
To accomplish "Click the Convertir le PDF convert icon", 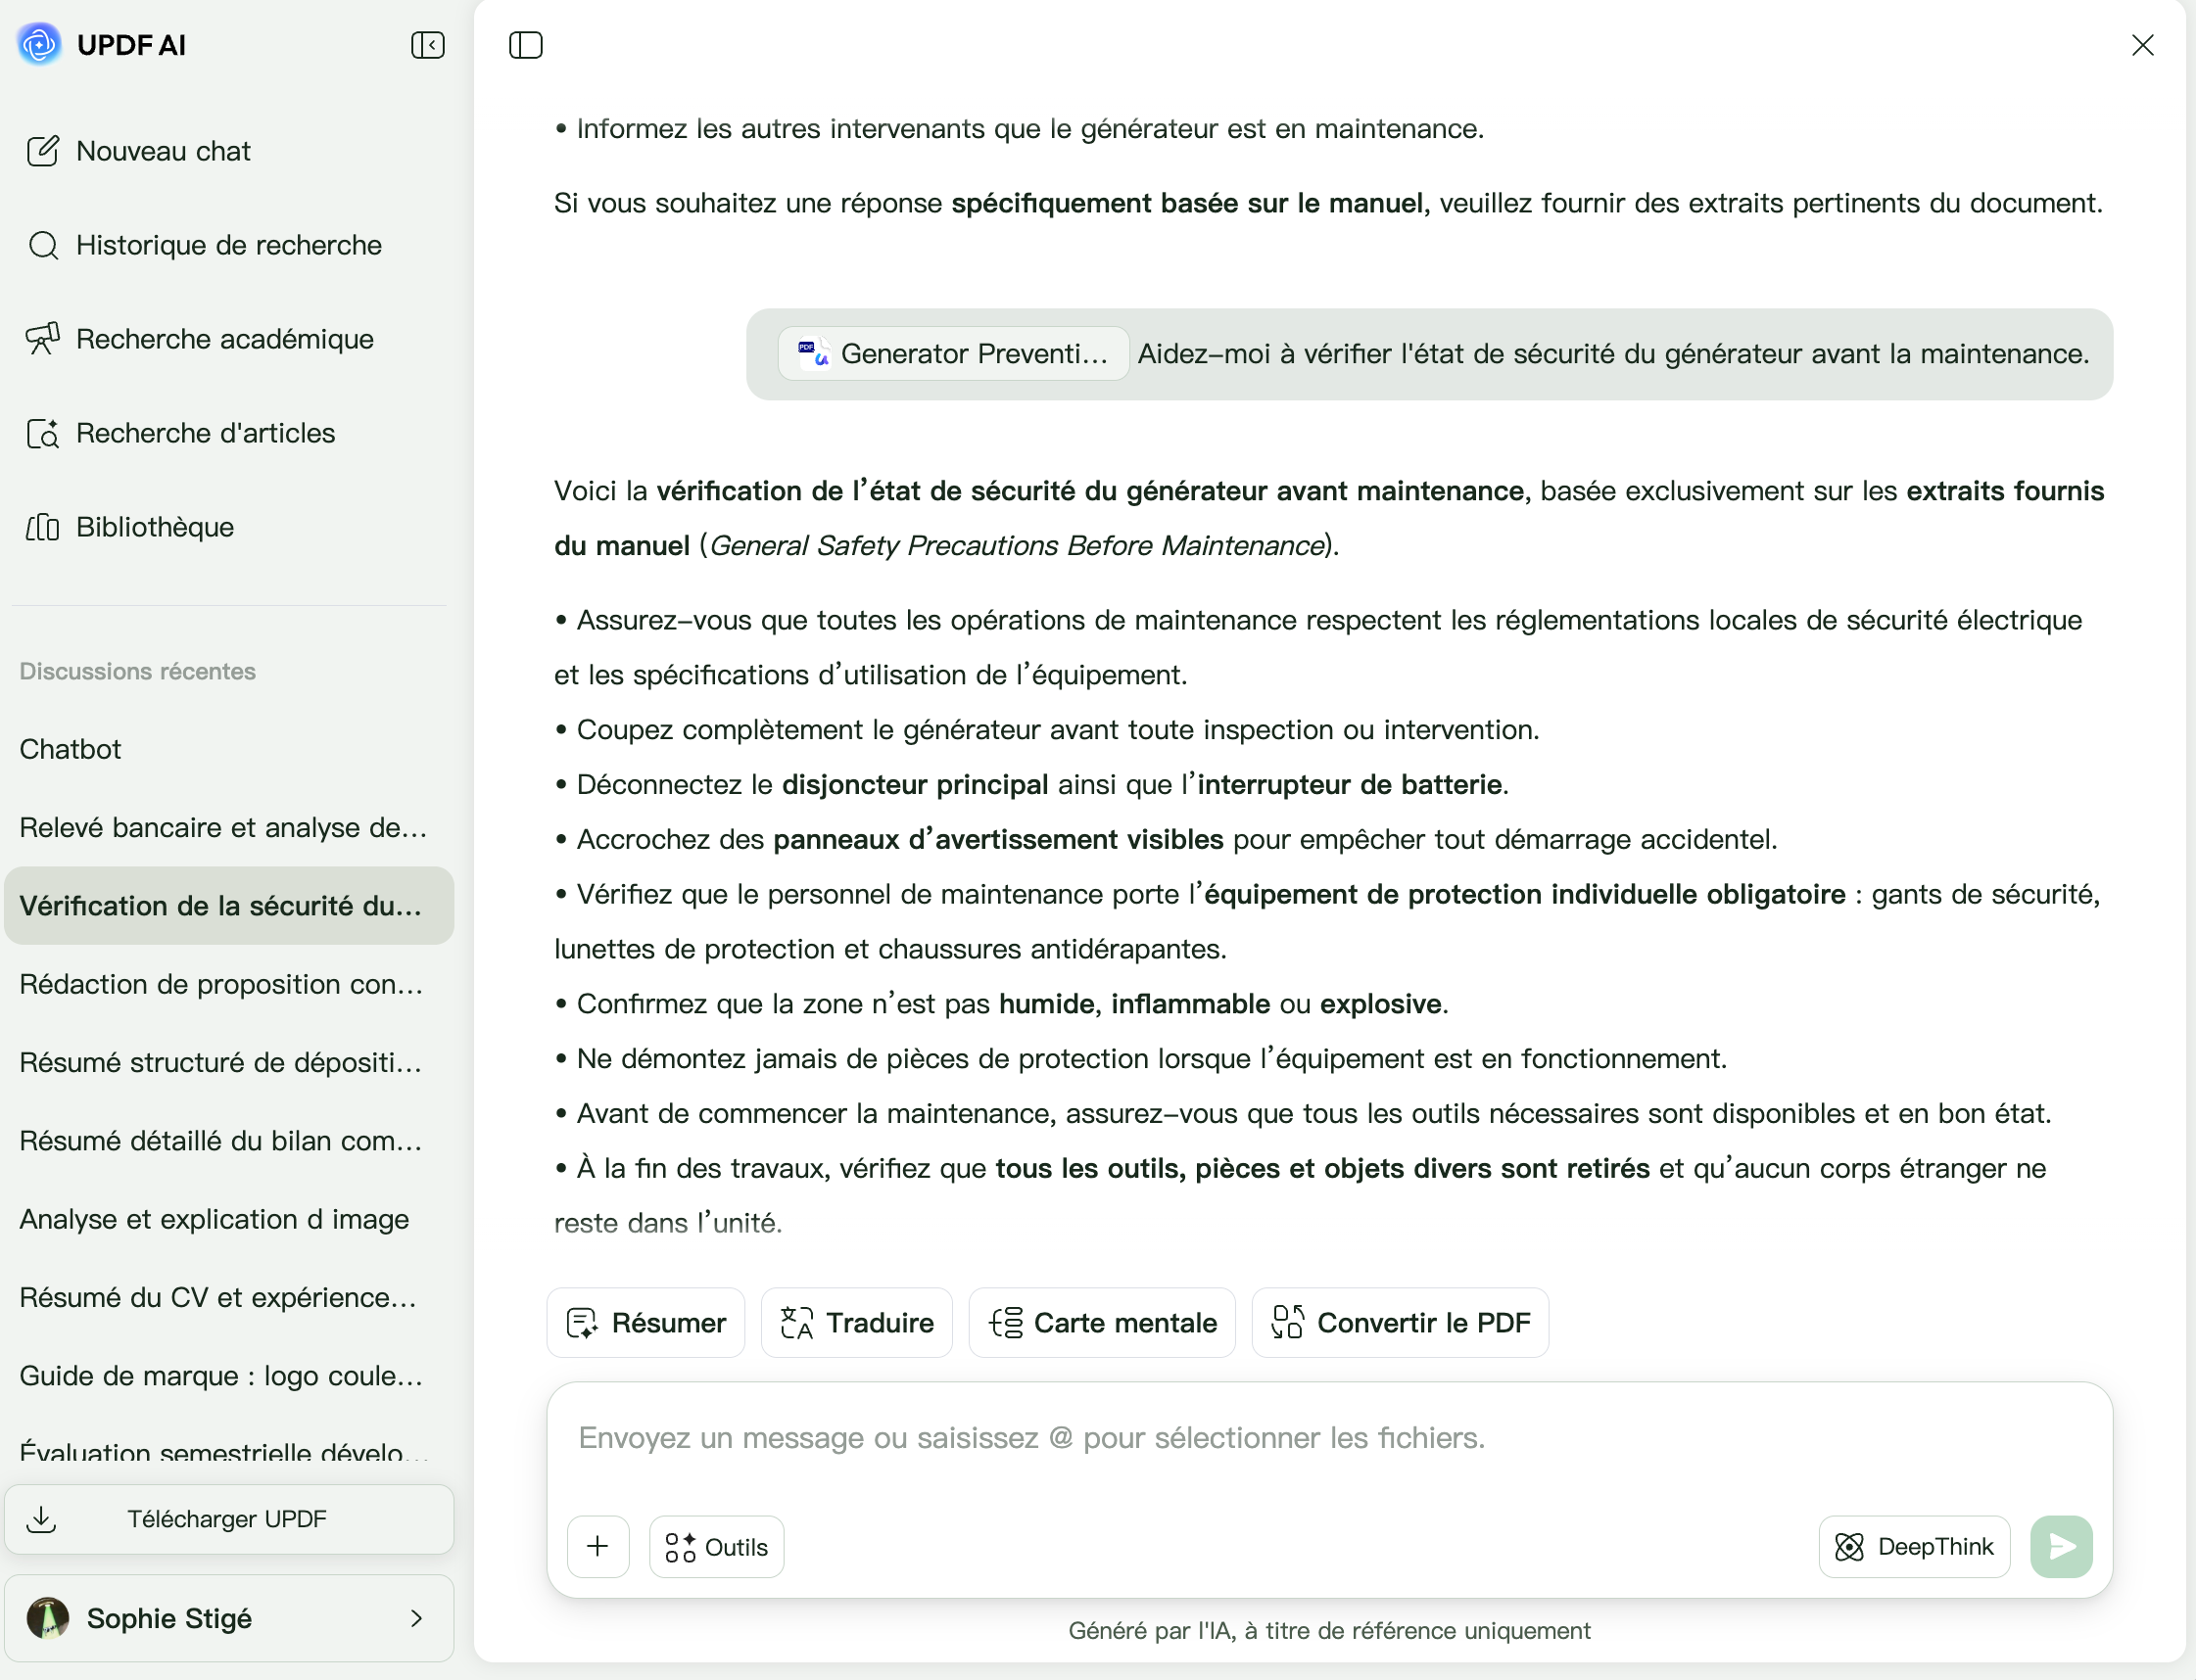I will [1288, 1322].
